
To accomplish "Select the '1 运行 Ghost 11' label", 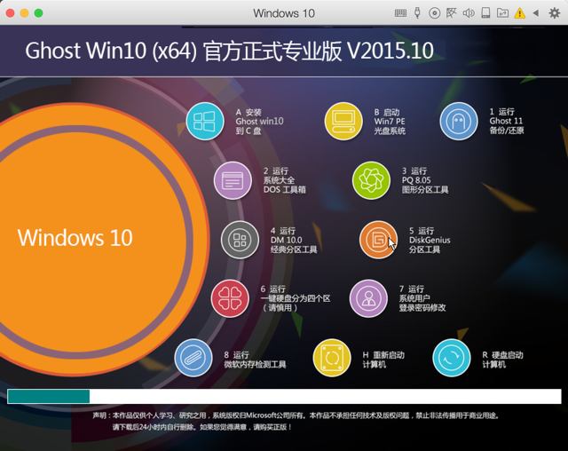I will (x=507, y=121).
